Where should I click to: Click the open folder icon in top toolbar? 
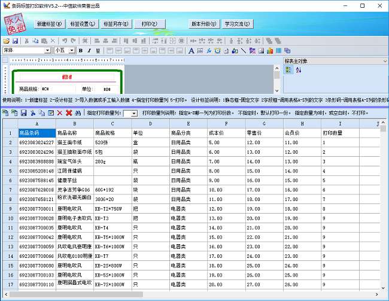click(6, 41)
